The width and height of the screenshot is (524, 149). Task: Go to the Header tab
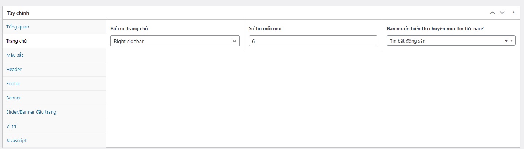click(x=14, y=70)
